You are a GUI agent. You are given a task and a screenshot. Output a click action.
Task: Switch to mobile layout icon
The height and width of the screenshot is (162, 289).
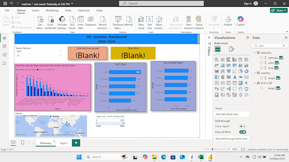(x=23, y=142)
